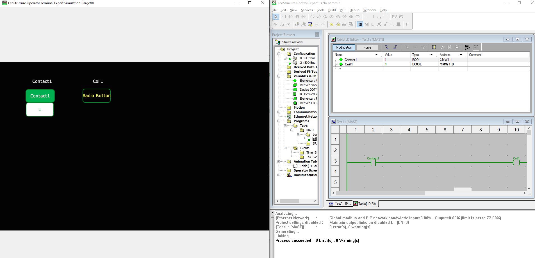Collapse the Events tree node
Image resolution: width=535 pixels, height=258 pixels.
point(285,148)
